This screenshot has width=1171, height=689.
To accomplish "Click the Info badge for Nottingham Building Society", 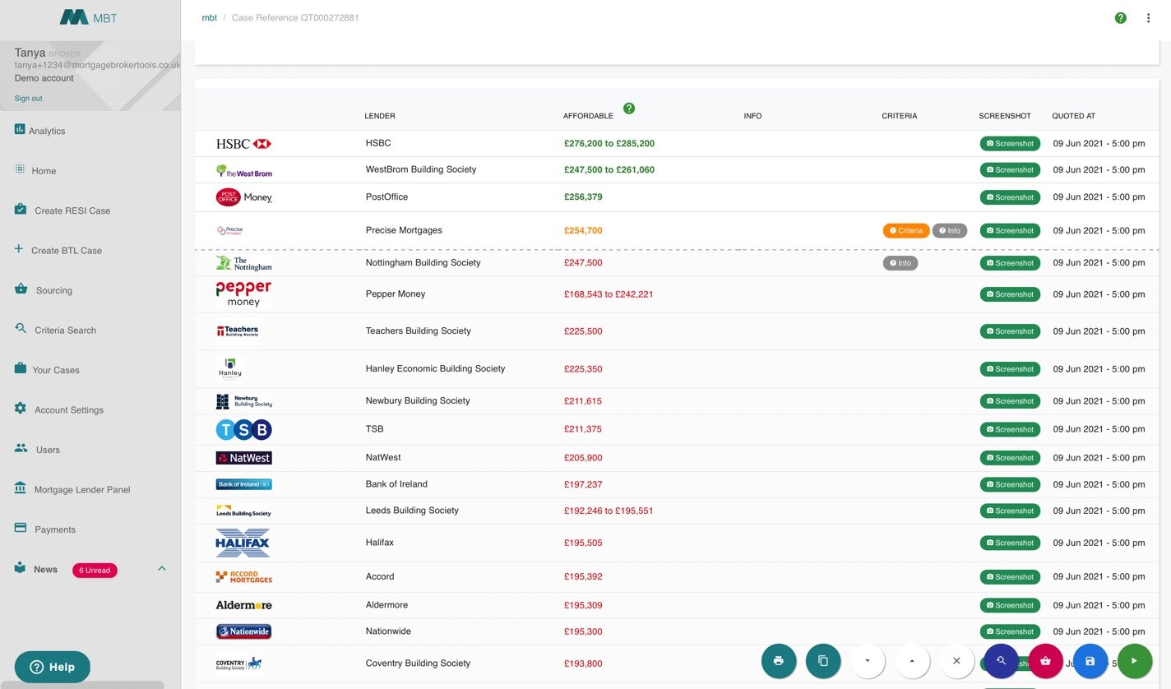I will point(900,263).
